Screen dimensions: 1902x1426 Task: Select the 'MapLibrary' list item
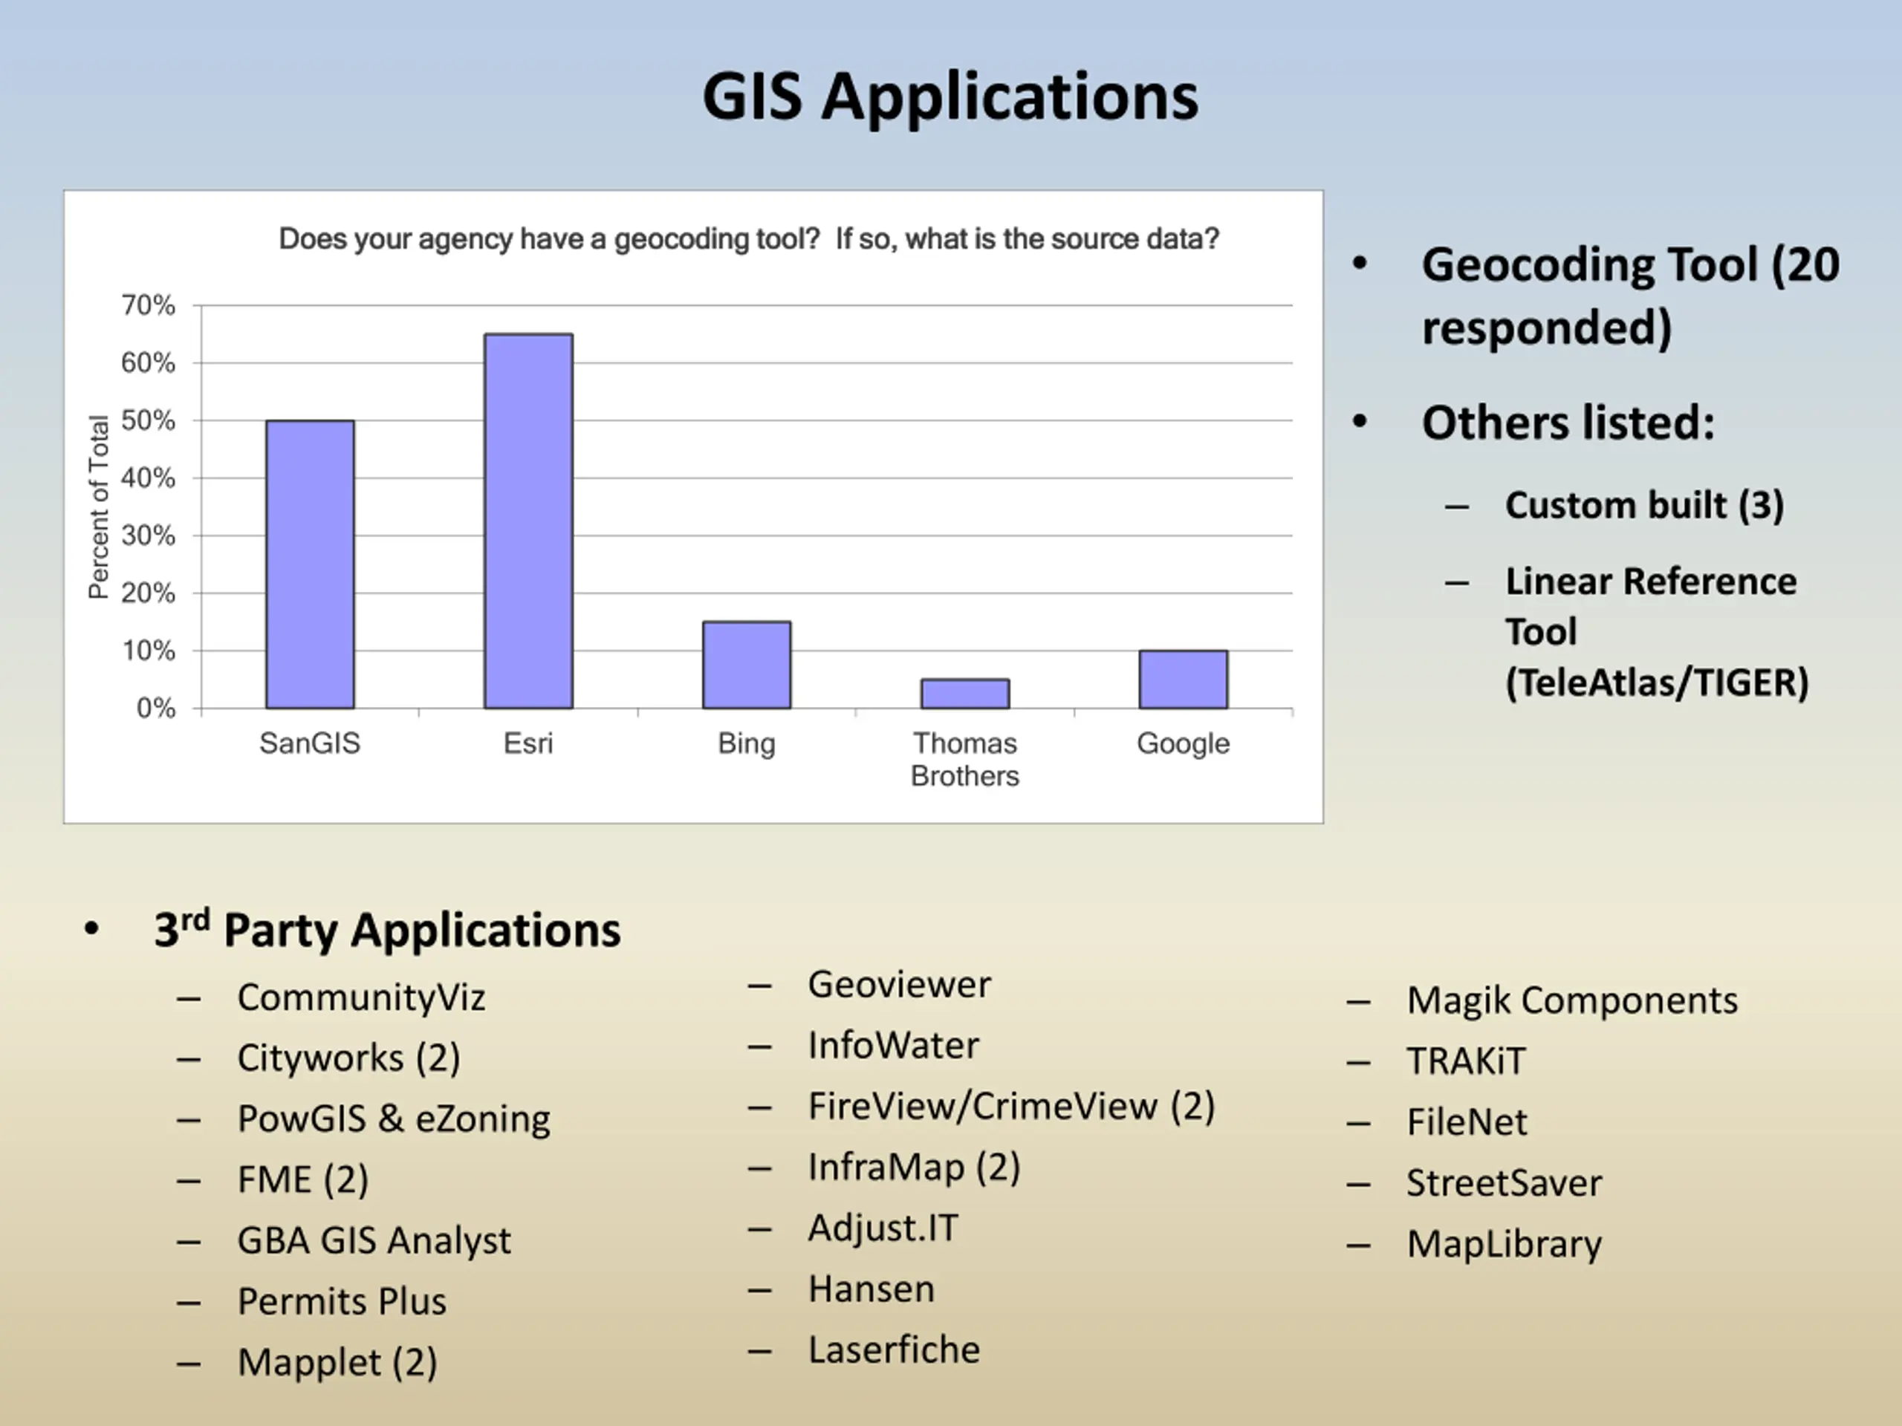pos(1505,1245)
